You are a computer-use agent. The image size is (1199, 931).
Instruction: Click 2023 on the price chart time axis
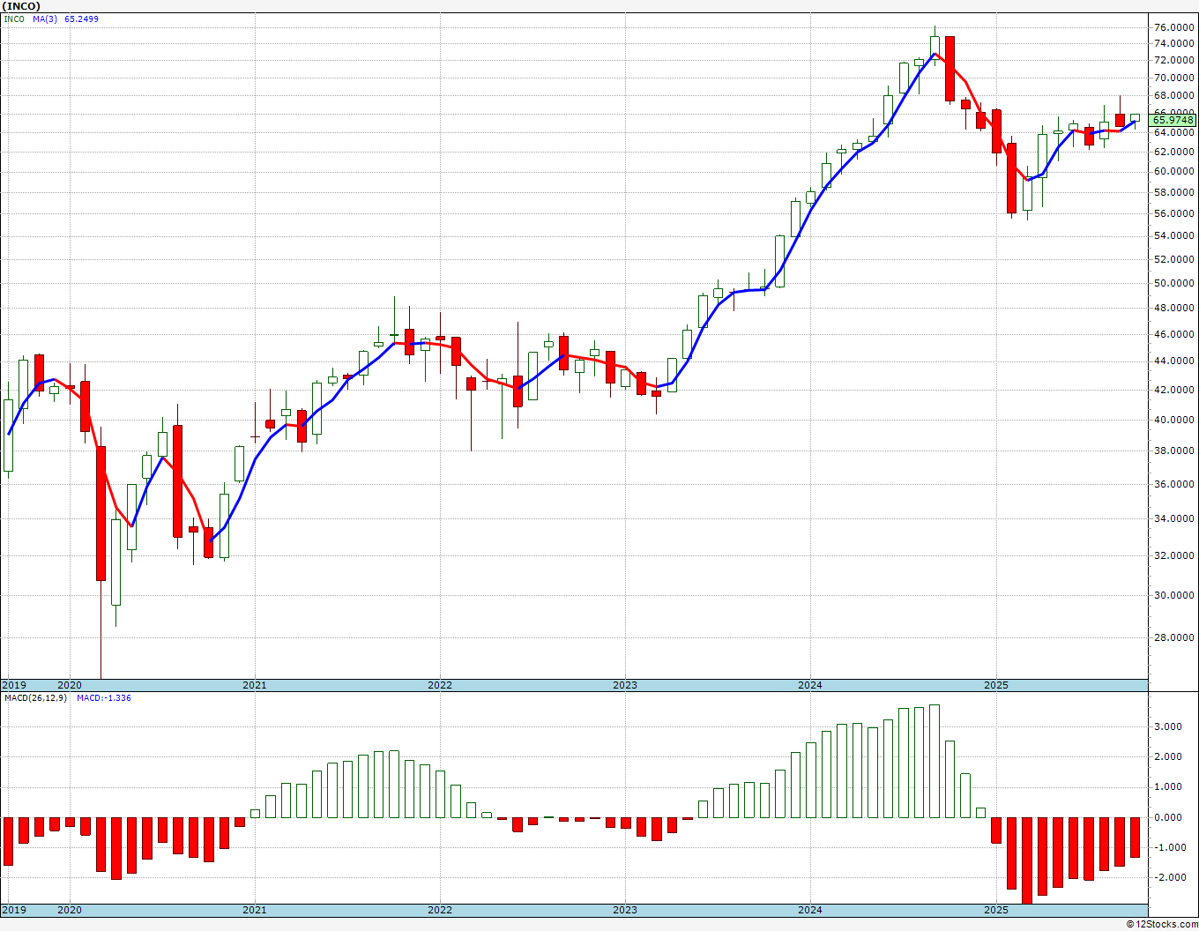tap(625, 685)
